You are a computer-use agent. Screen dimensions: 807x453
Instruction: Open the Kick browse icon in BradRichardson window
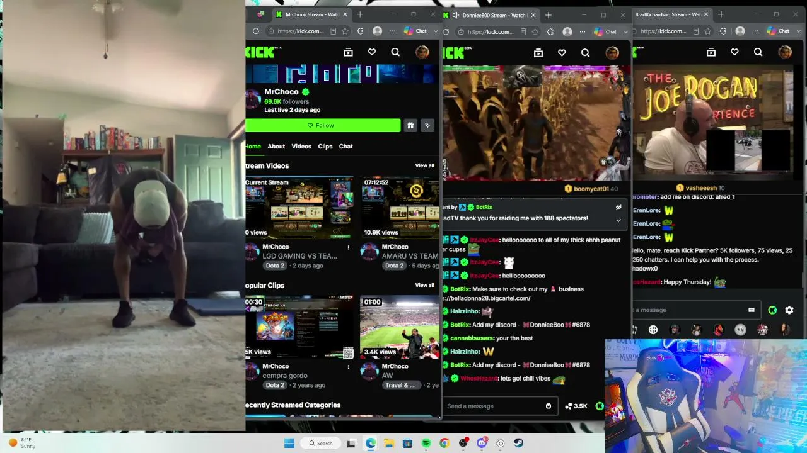coord(711,53)
